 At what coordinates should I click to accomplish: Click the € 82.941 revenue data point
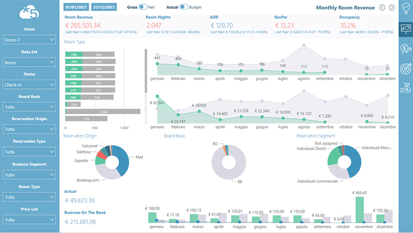157,96
